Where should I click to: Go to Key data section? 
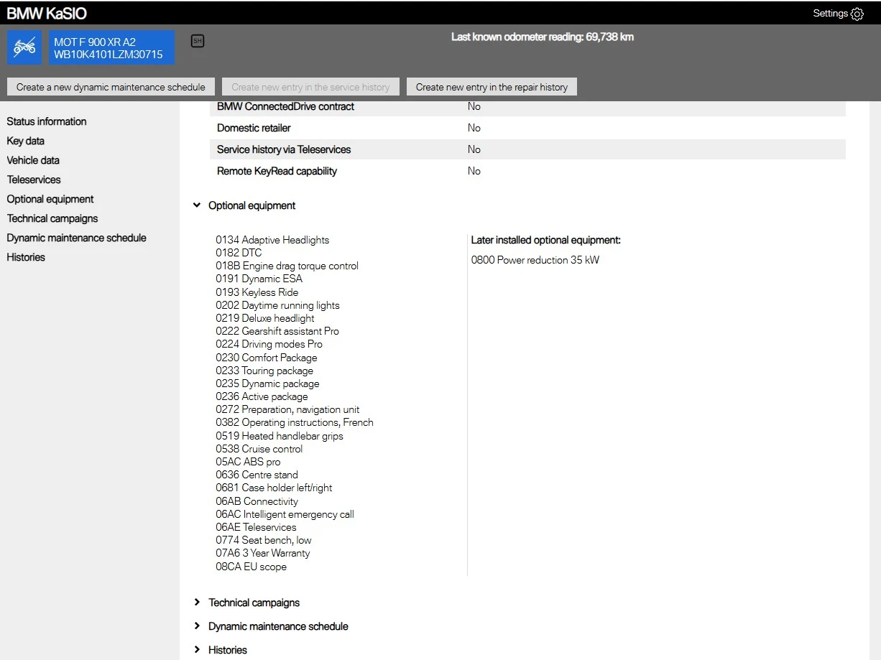tap(26, 141)
